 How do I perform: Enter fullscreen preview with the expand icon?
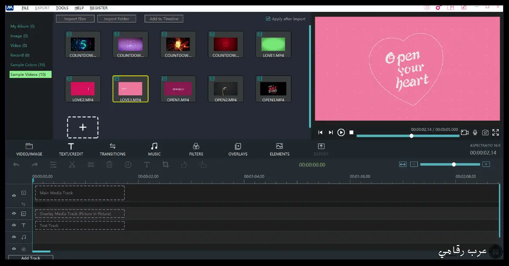[495, 132]
